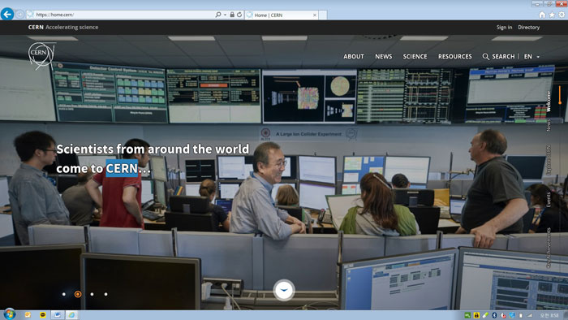Click the browser back arrow button
This screenshot has height=320, width=568.
pos(7,14)
